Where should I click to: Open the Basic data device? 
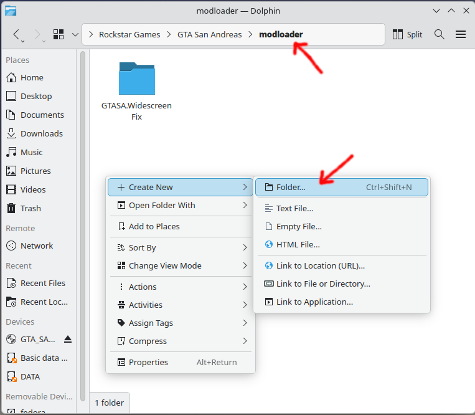39,358
